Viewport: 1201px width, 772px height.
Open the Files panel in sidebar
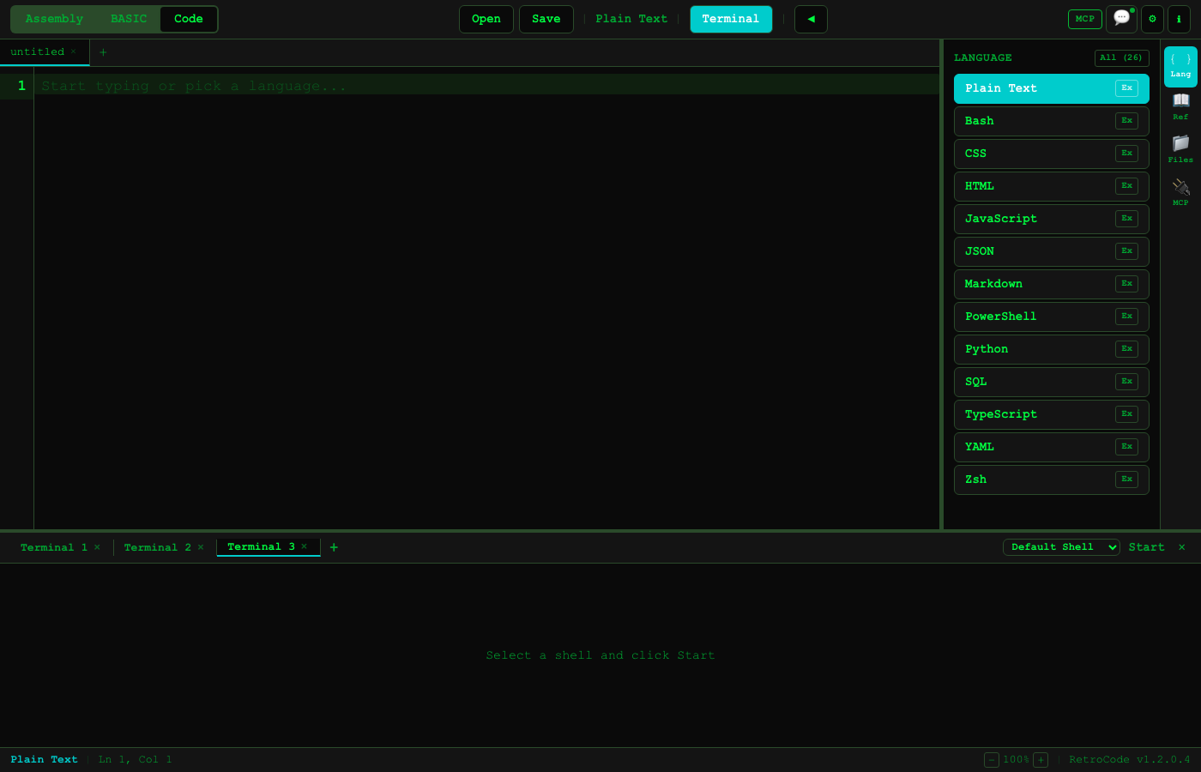[1180, 148]
